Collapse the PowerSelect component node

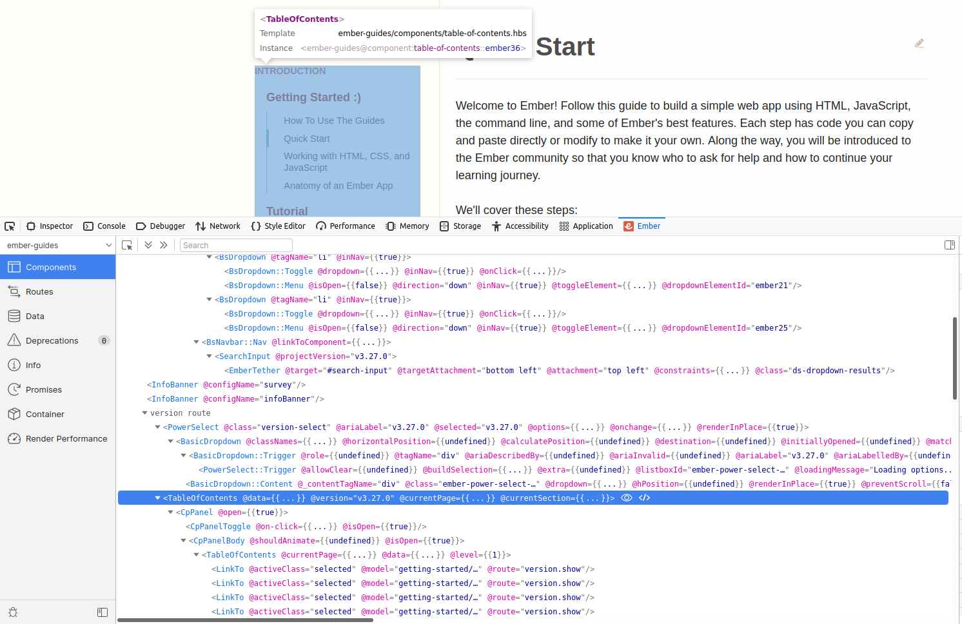tap(157, 427)
